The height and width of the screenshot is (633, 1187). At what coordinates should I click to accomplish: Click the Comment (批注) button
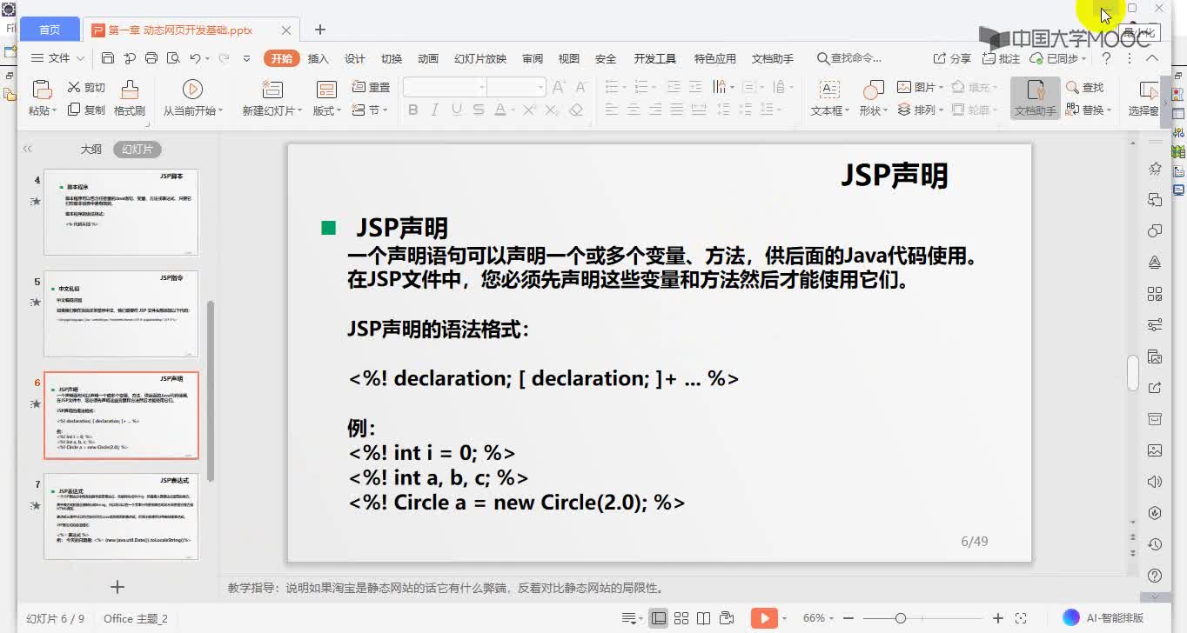click(x=1001, y=58)
